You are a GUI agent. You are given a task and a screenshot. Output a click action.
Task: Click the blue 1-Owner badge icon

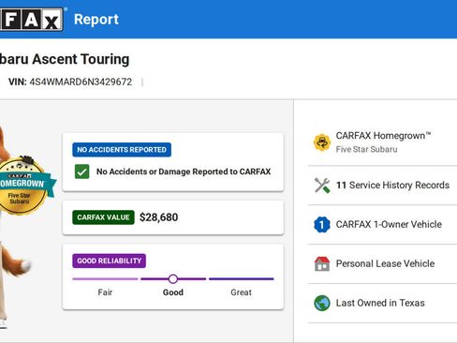click(322, 224)
